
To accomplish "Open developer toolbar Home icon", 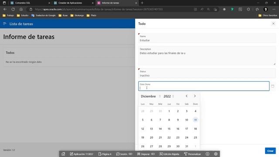I will pos(63,154).
